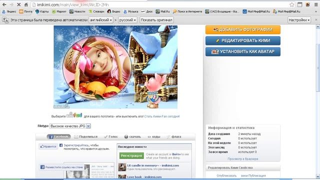Open the Видео bookmark
This screenshot has height=180, width=320.
coord(113,11)
